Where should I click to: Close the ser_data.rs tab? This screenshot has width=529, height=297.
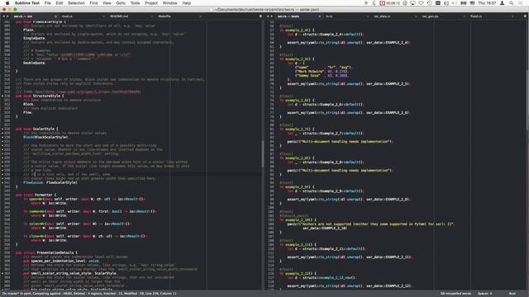tap(416, 16)
